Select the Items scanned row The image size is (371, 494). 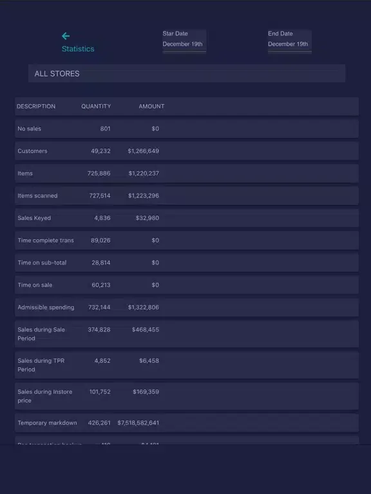tap(187, 196)
